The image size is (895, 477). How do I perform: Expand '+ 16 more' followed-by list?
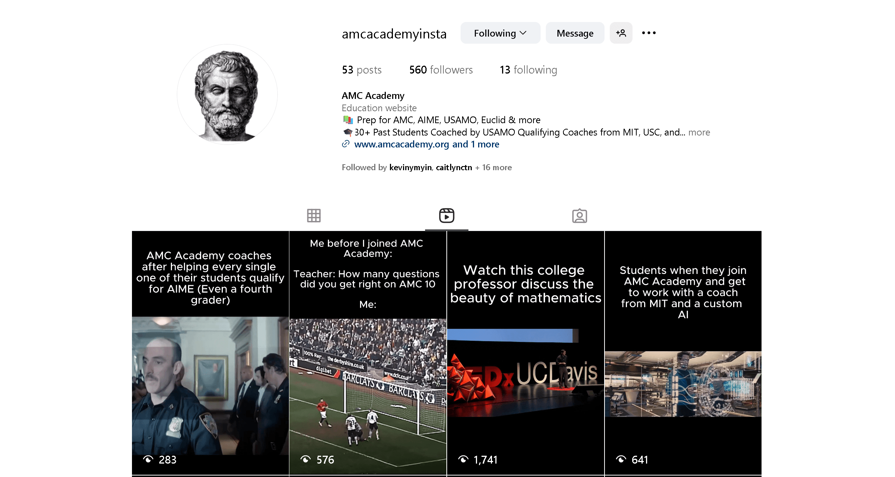click(493, 168)
